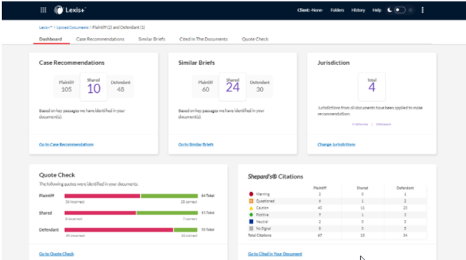Select the Total 4 jurisdiction tile
This screenshot has width=466, height=260.
click(x=372, y=86)
